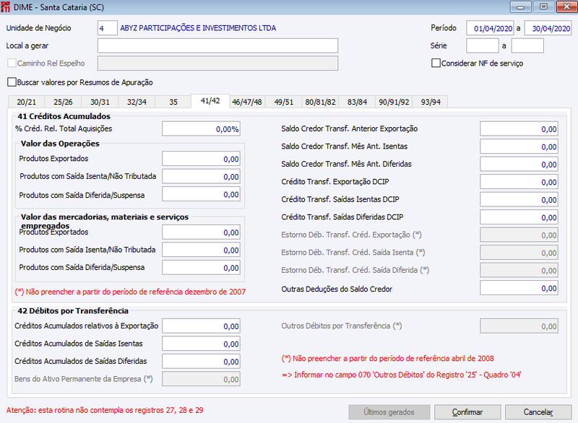578x423 pixels.
Task: Switch to the 90/91/92 tab
Action: [x=394, y=102]
